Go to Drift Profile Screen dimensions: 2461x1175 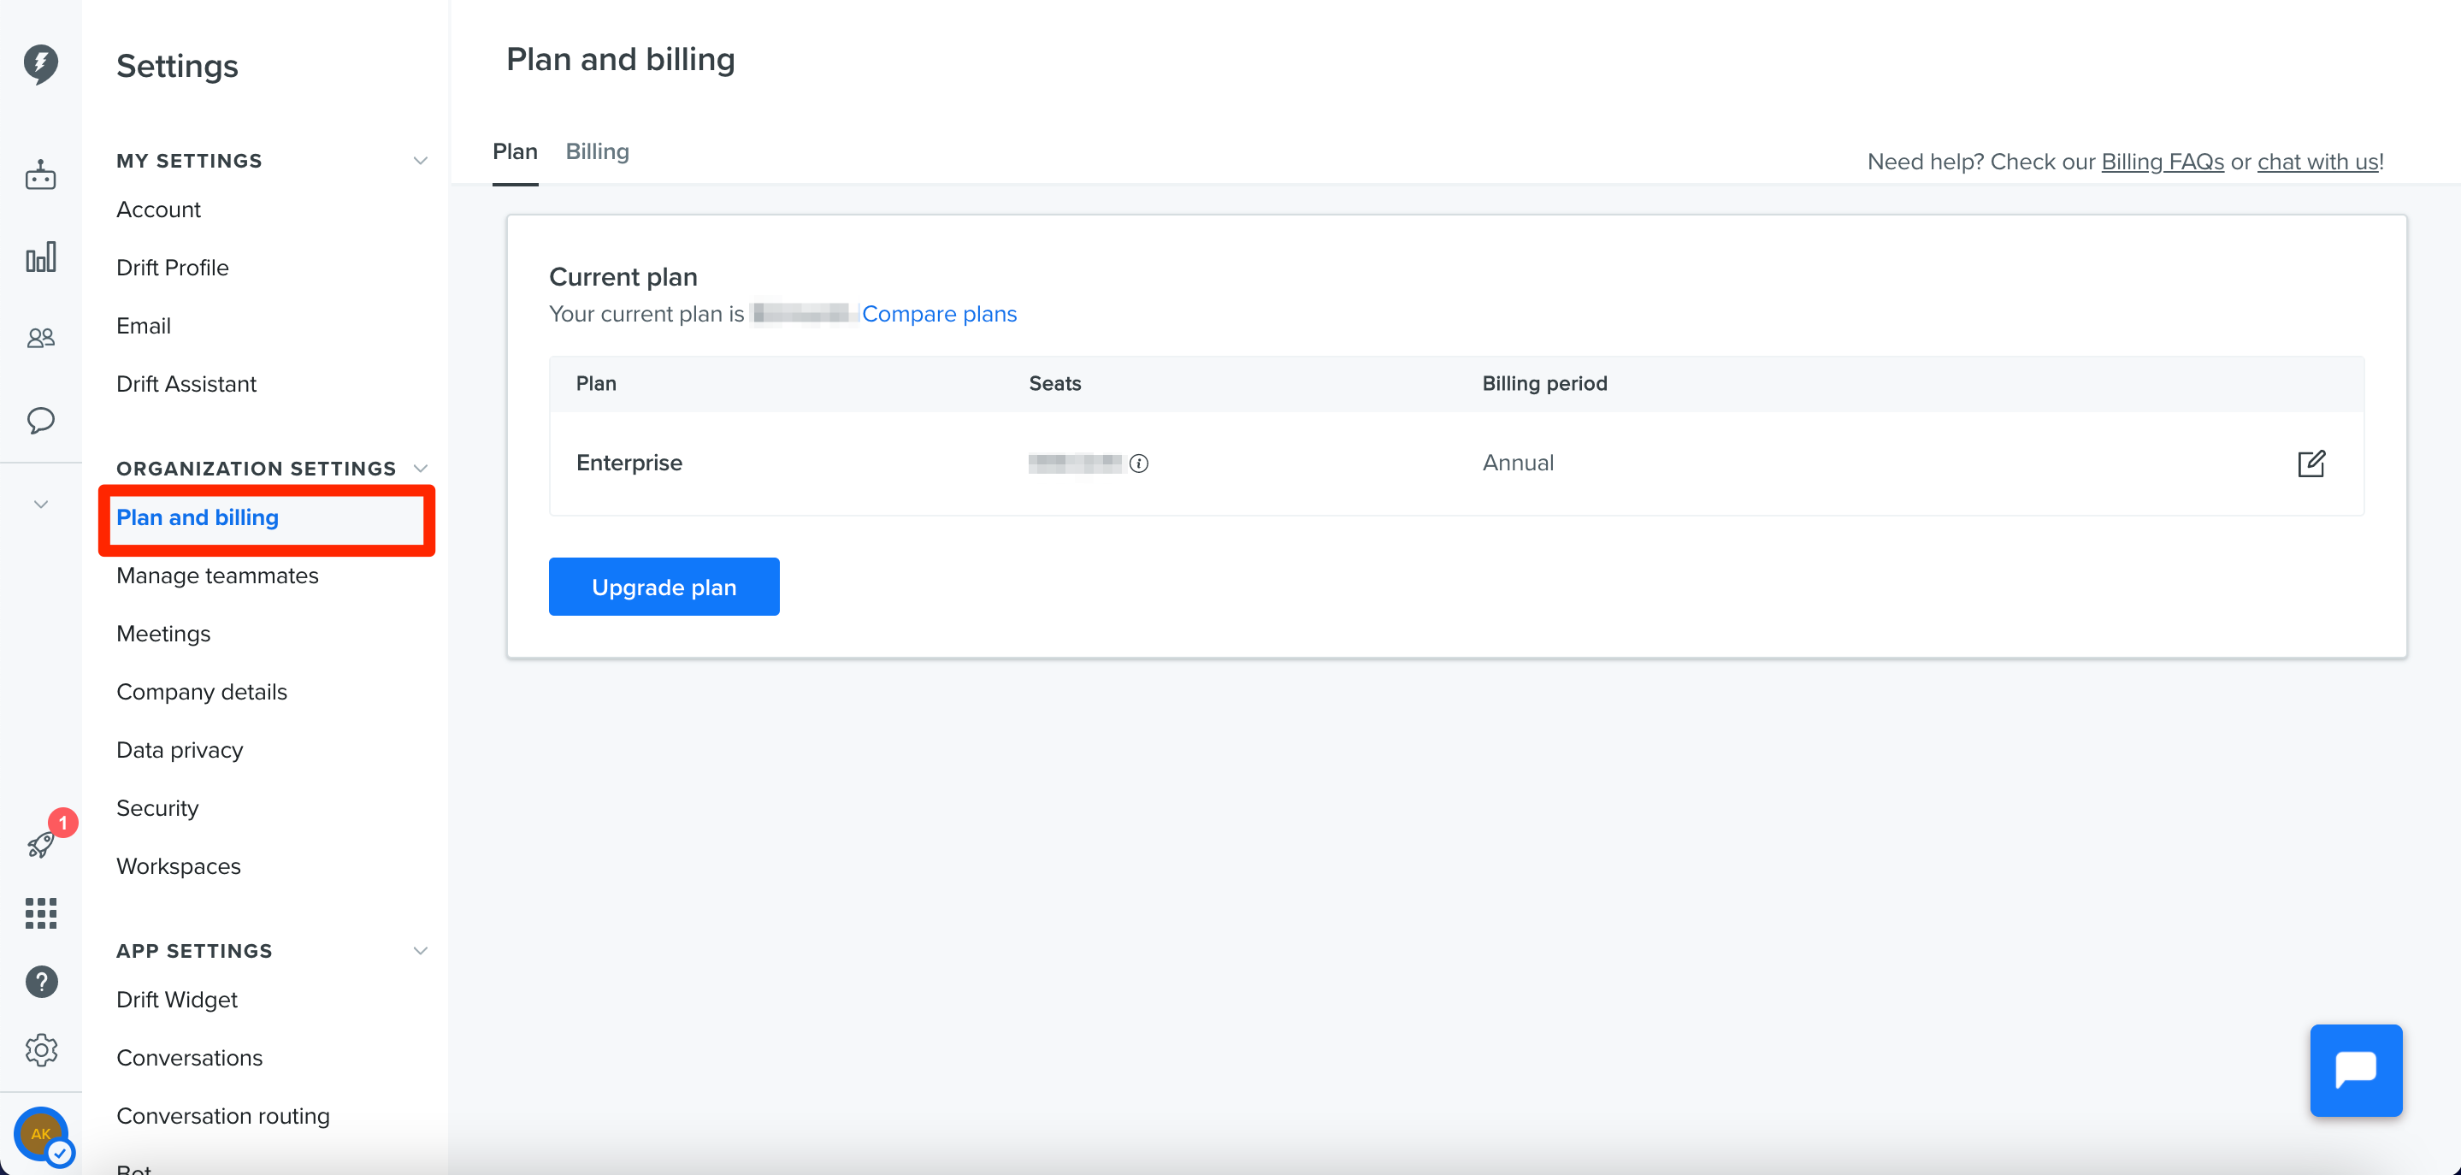click(x=173, y=268)
